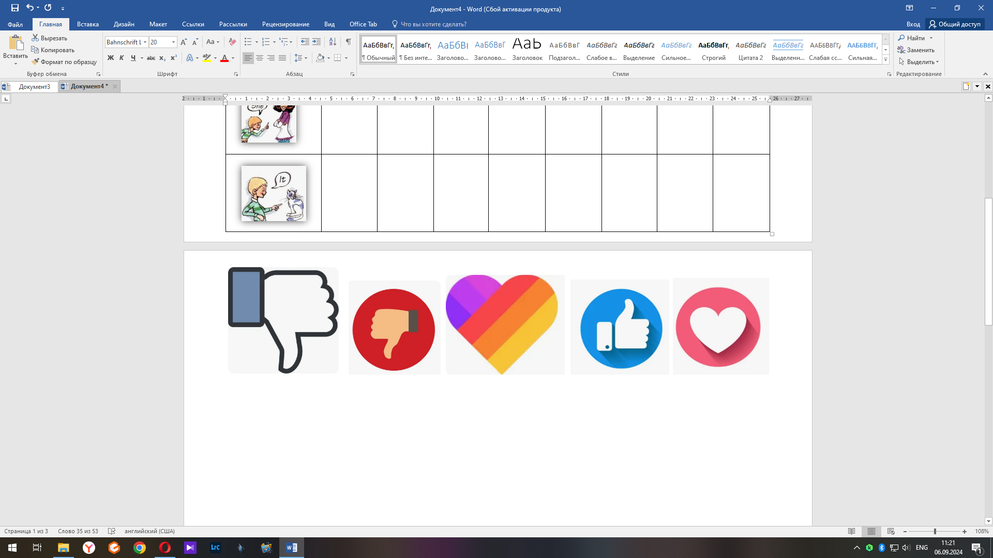The width and height of the screenshot is (993, 558).
Task: Apply red font color A
Action: (224, 58)
